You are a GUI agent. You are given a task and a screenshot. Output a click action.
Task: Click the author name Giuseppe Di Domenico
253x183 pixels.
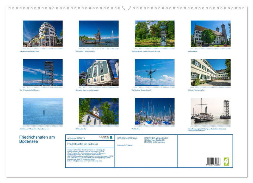point(125,145)
